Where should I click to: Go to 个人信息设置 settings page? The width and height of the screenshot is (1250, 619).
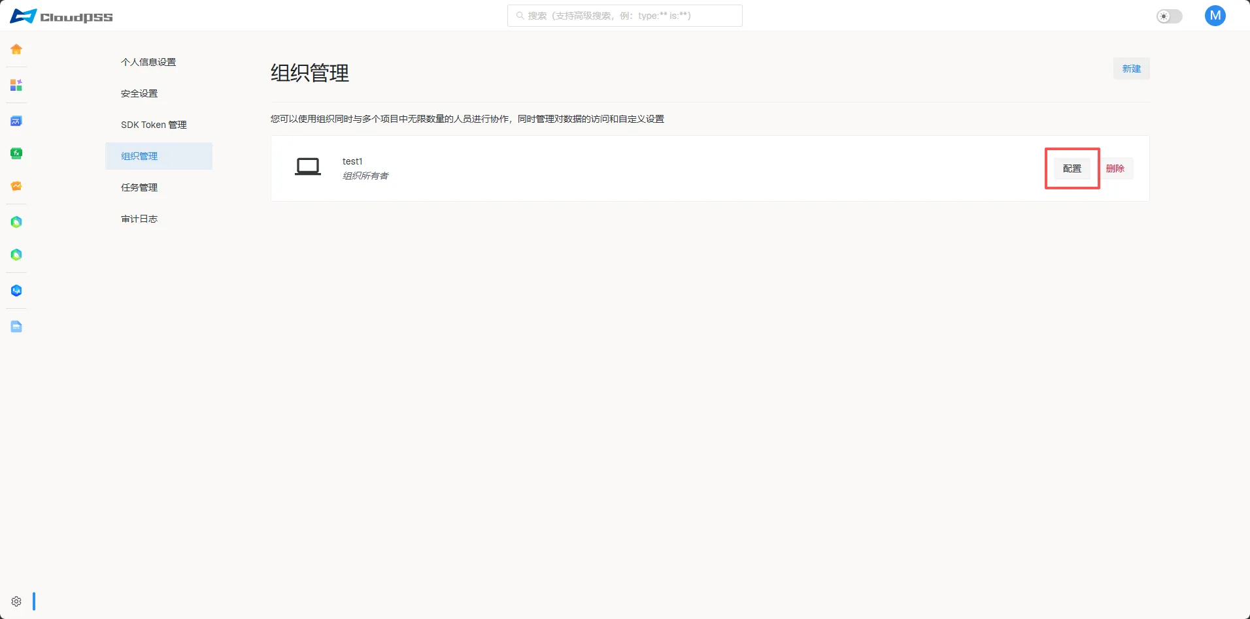pyautogui.click(x=159, y=62)
